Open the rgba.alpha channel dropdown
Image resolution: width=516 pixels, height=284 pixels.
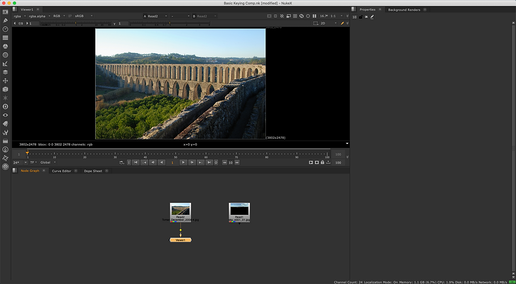click(39, 16)
